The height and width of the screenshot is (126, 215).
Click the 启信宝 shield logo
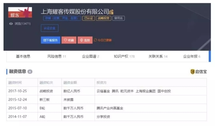192,72
